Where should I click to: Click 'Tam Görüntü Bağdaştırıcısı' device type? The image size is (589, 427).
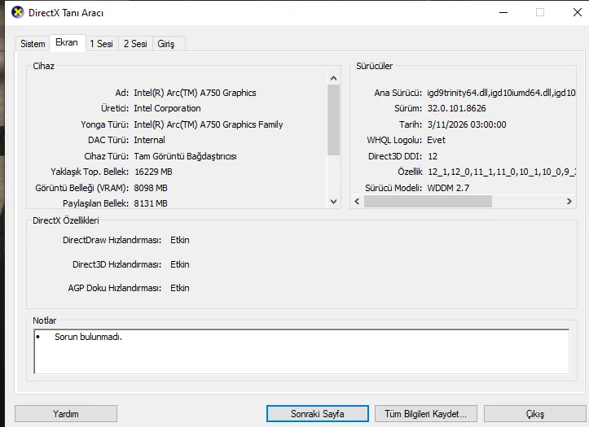coord(186,156)
